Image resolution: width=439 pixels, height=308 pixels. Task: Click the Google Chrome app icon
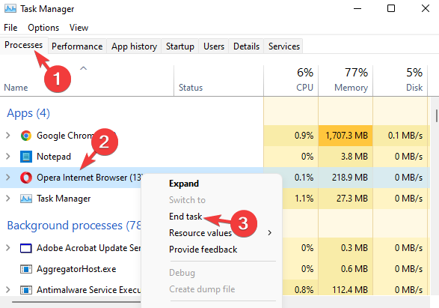click(26, 136)
